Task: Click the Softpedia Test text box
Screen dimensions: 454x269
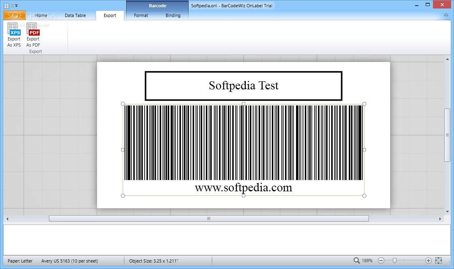Action: pos(243,86)
